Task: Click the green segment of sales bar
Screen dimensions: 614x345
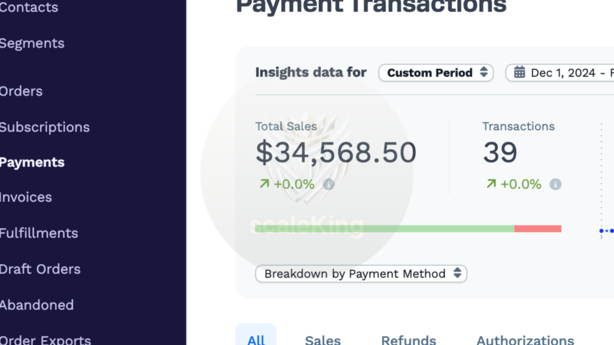Action: click(x=384, y=229)
